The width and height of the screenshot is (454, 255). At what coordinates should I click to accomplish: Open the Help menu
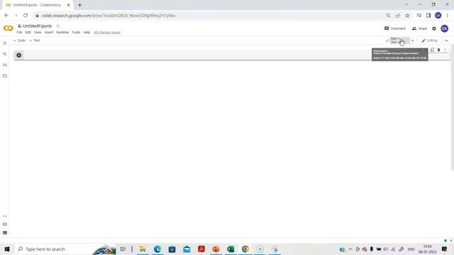87,33
